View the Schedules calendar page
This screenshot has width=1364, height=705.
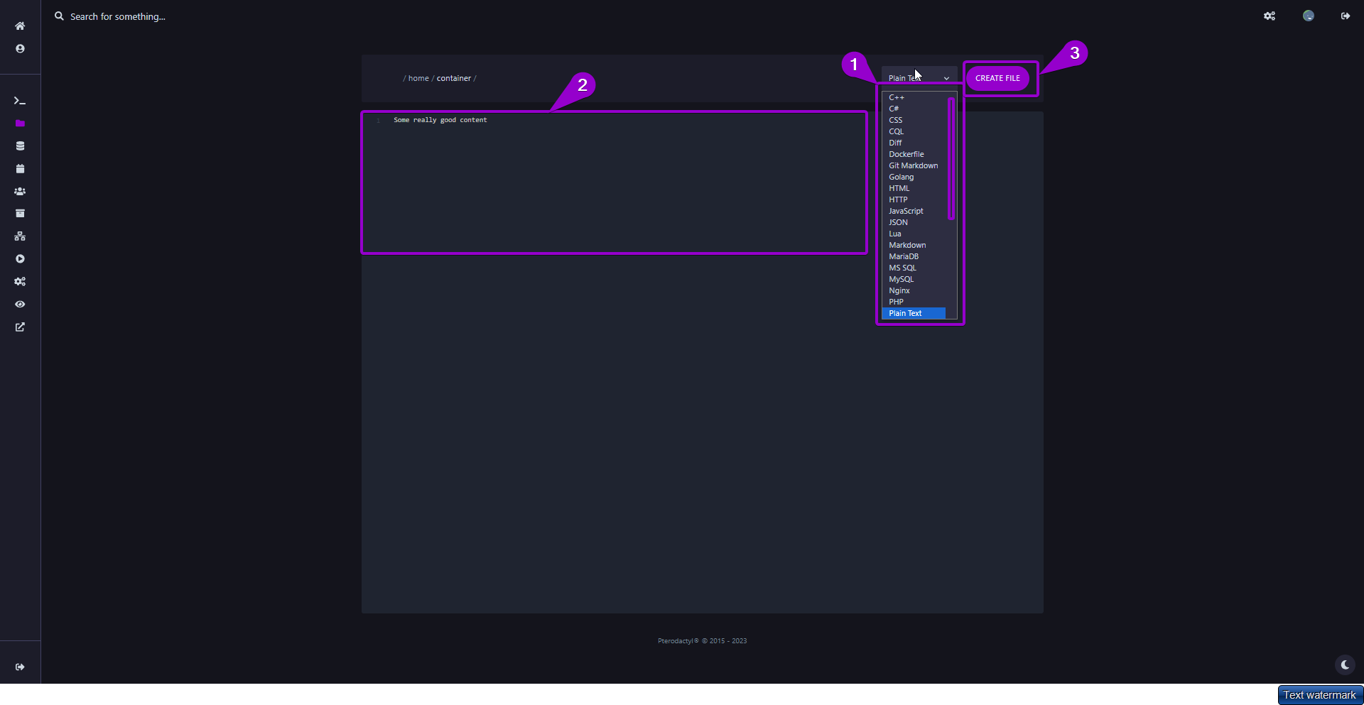click(x=20, y=169)
